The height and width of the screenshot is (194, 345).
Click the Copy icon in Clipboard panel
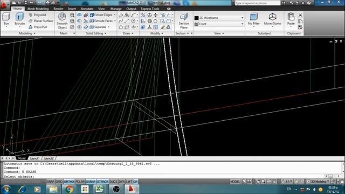click(x=300, y=21)
